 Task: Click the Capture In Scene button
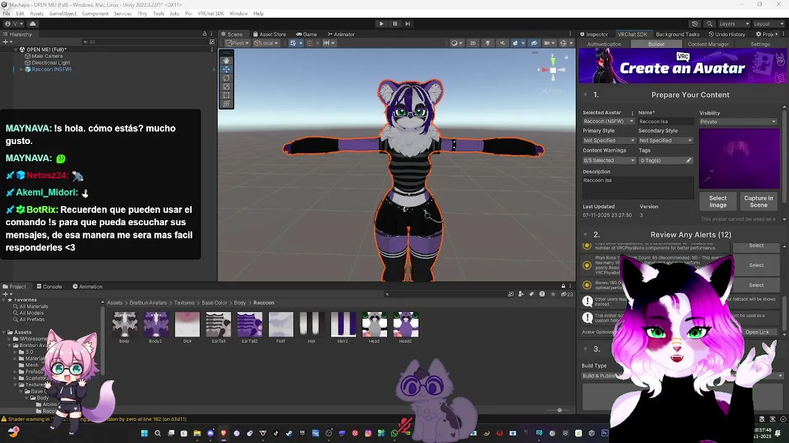pyautogui.click(x=758, y=201)
